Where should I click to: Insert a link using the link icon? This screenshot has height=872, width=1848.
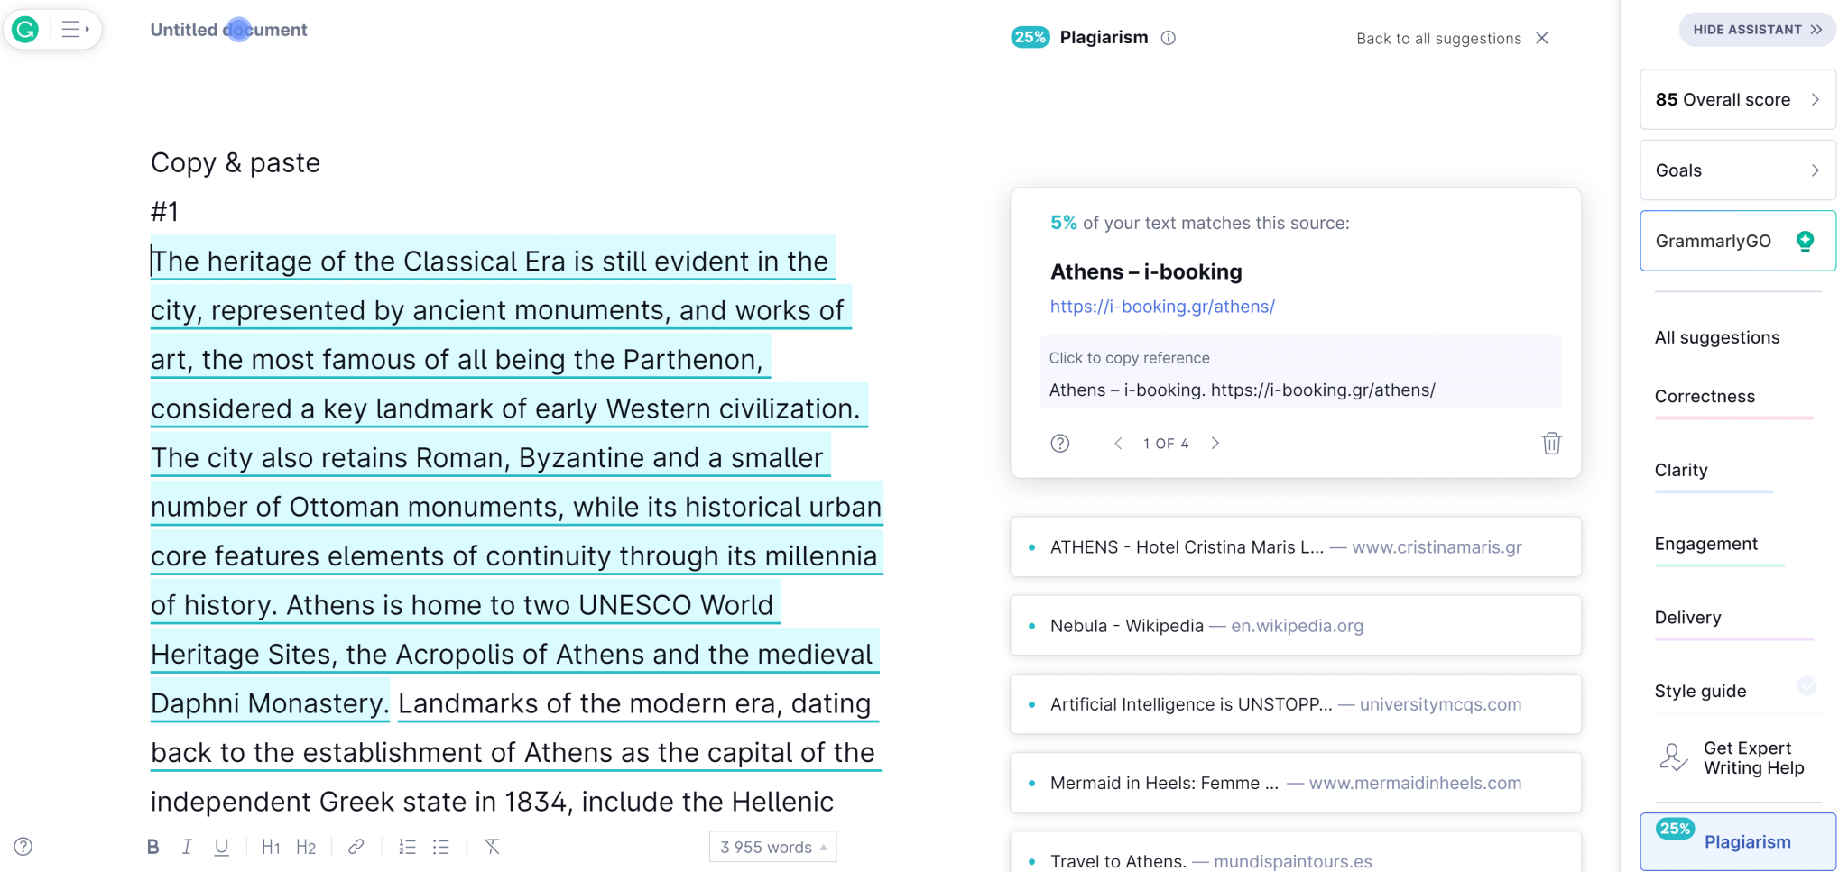pos(356,847)
